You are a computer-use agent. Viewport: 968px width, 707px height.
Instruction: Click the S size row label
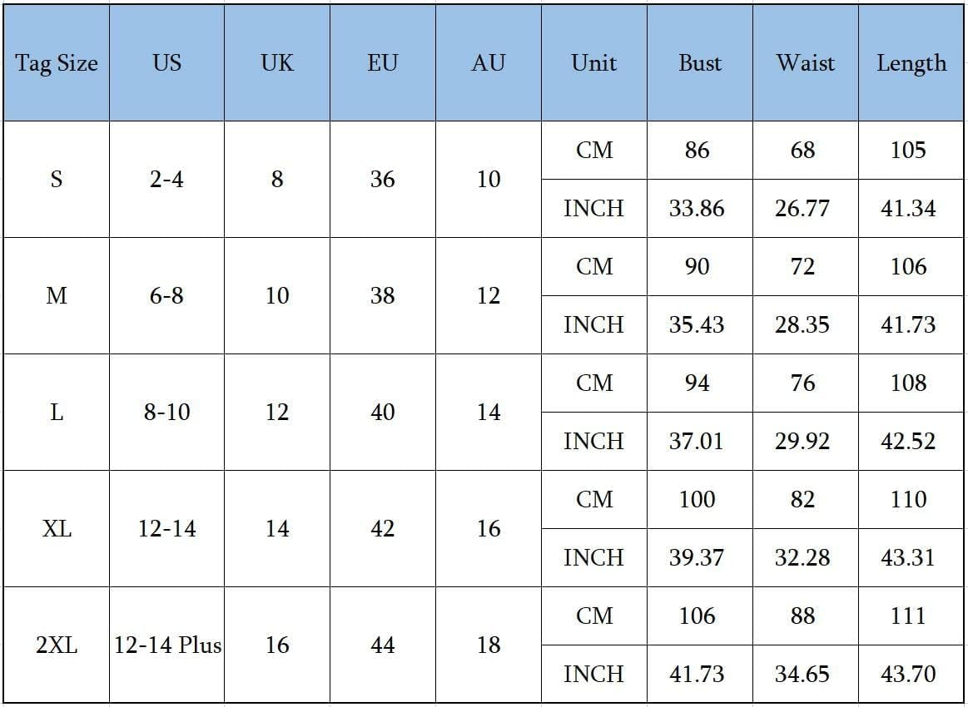coord(56,179)
